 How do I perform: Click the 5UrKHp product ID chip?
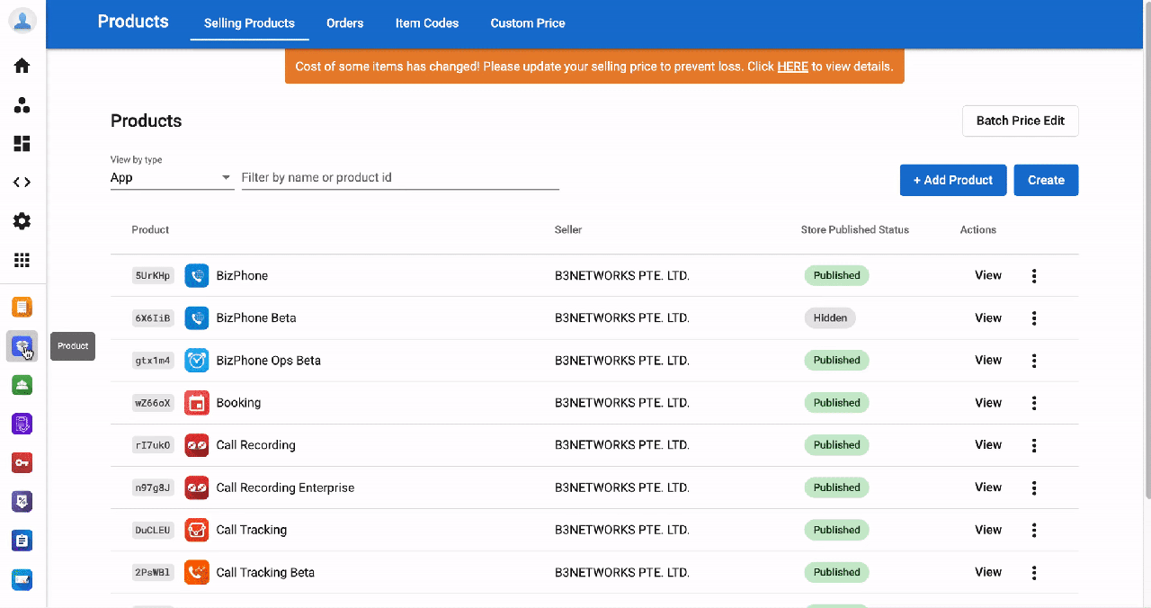click(x=153, y=275)
